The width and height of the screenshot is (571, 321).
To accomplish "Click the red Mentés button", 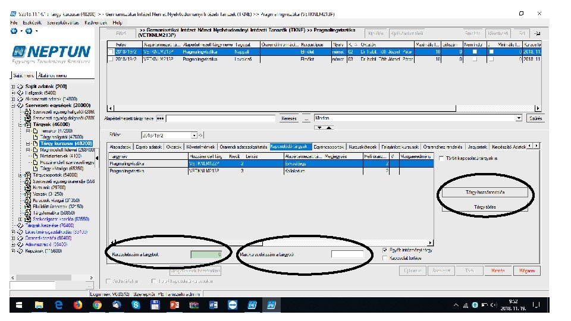I will coord(497,271).
